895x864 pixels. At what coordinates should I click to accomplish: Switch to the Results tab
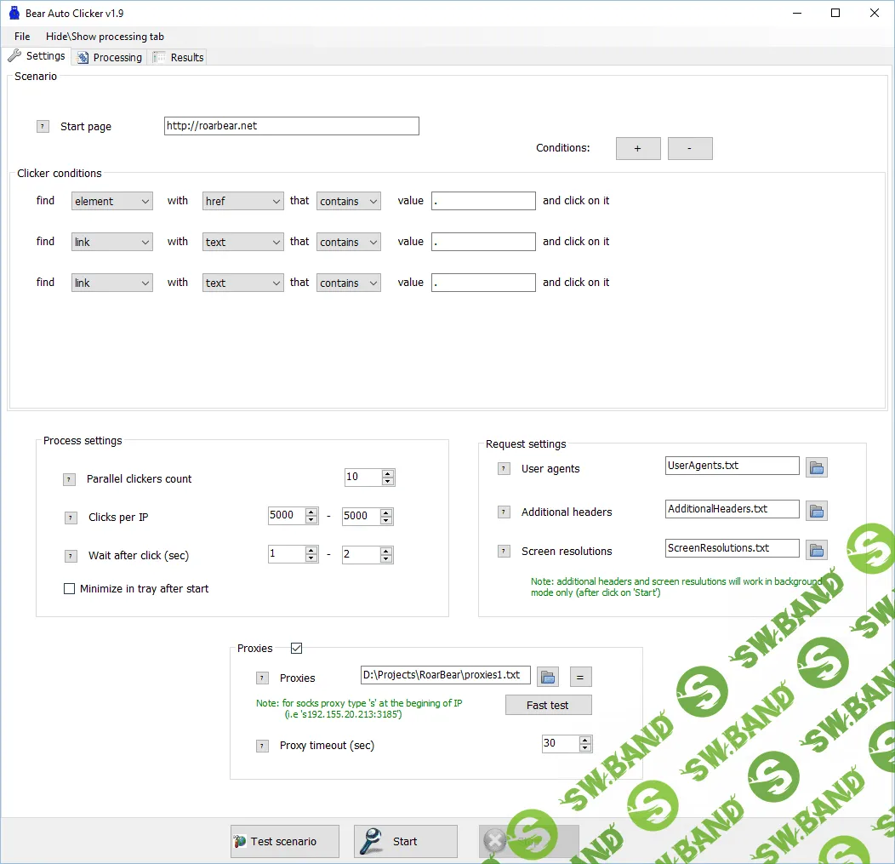click(179, 57)
